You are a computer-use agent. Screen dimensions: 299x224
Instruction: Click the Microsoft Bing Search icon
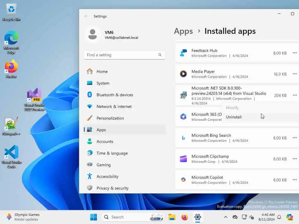[183, 138]
